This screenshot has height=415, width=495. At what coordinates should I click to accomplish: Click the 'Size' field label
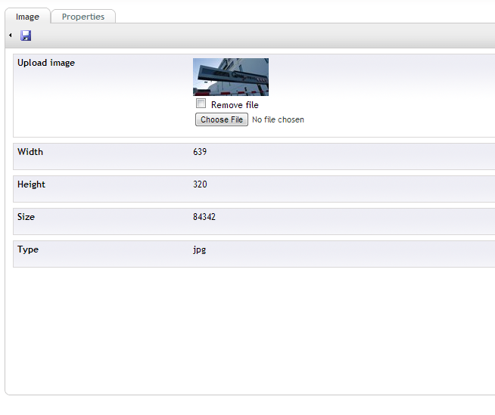point(26,217)
